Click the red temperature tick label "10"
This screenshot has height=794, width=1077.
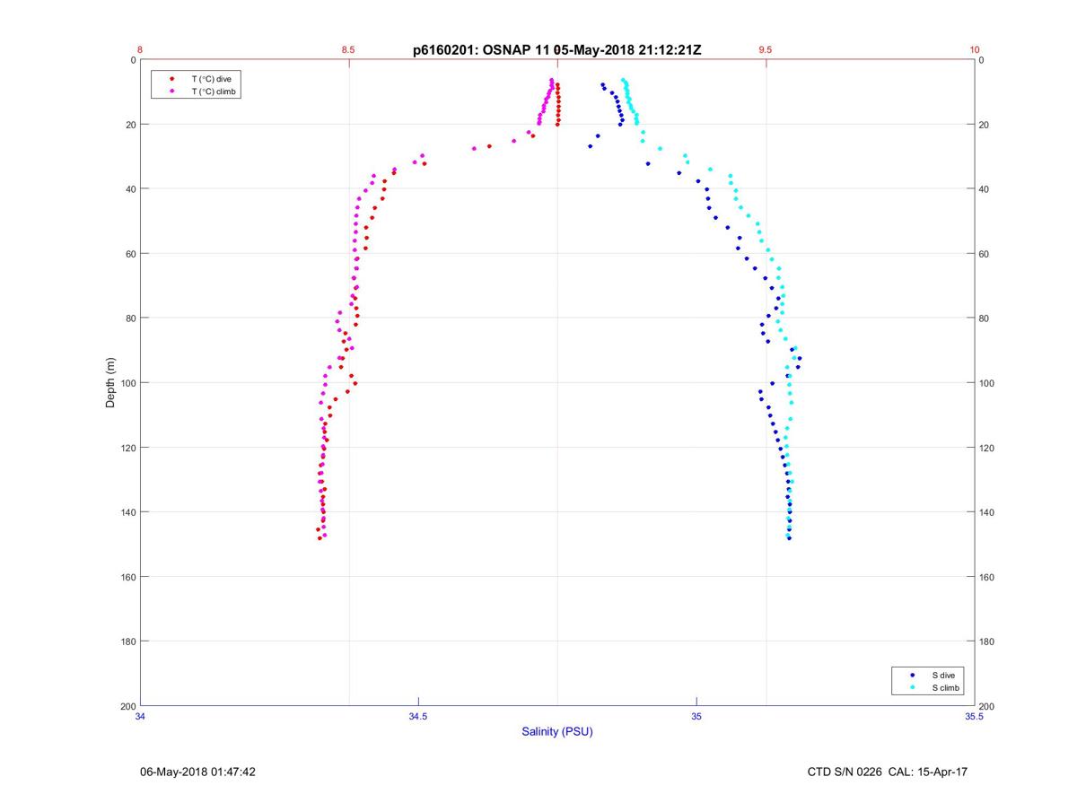click(975, 50)
